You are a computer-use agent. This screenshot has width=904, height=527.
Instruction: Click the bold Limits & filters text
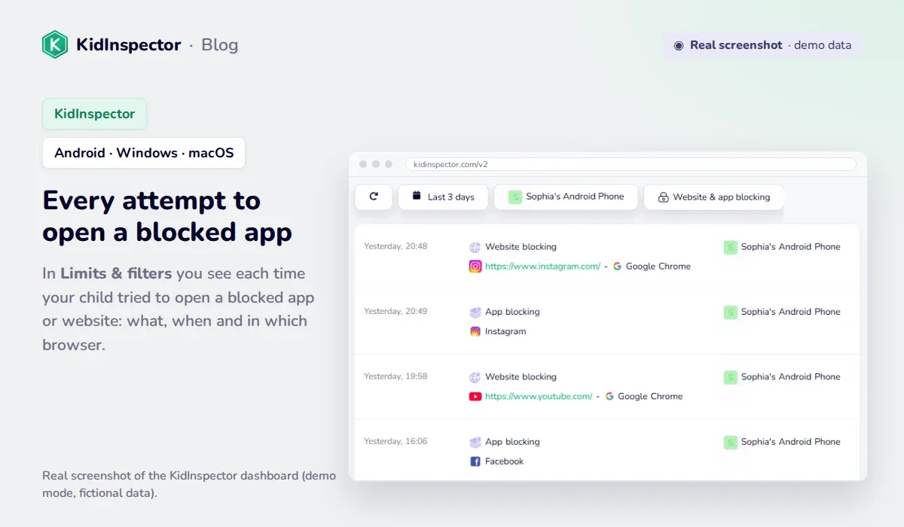coord(116,273)
